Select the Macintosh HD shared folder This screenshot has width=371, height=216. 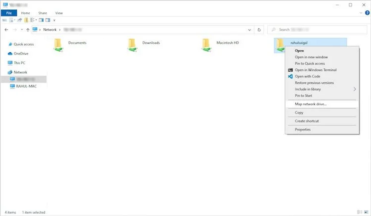pos(221,45)
